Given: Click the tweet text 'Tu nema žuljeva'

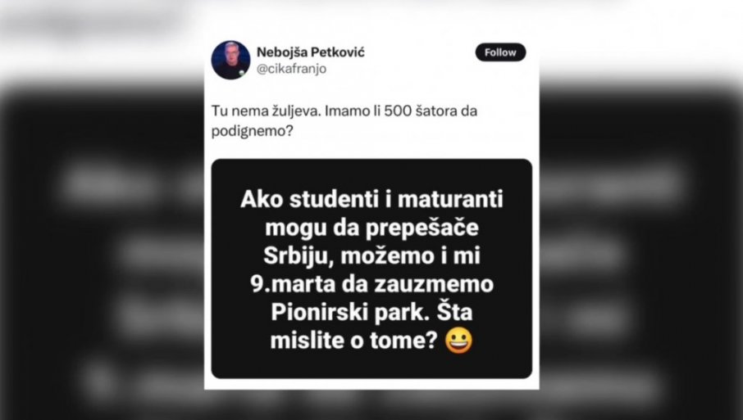Looking at the screenshot, I should pos(266,111).
